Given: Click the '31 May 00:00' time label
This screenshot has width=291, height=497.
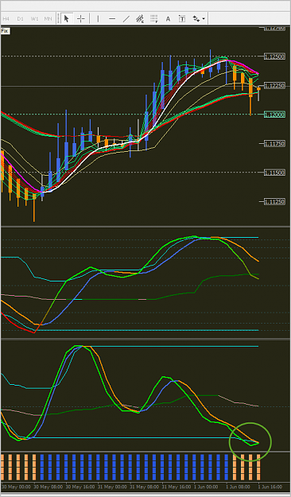Looking at the screenshot, I should [x=112, y=487].
